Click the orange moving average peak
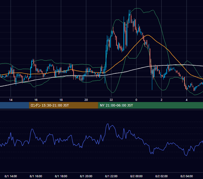This screenshot has height=179, width=203. [147, 35]
